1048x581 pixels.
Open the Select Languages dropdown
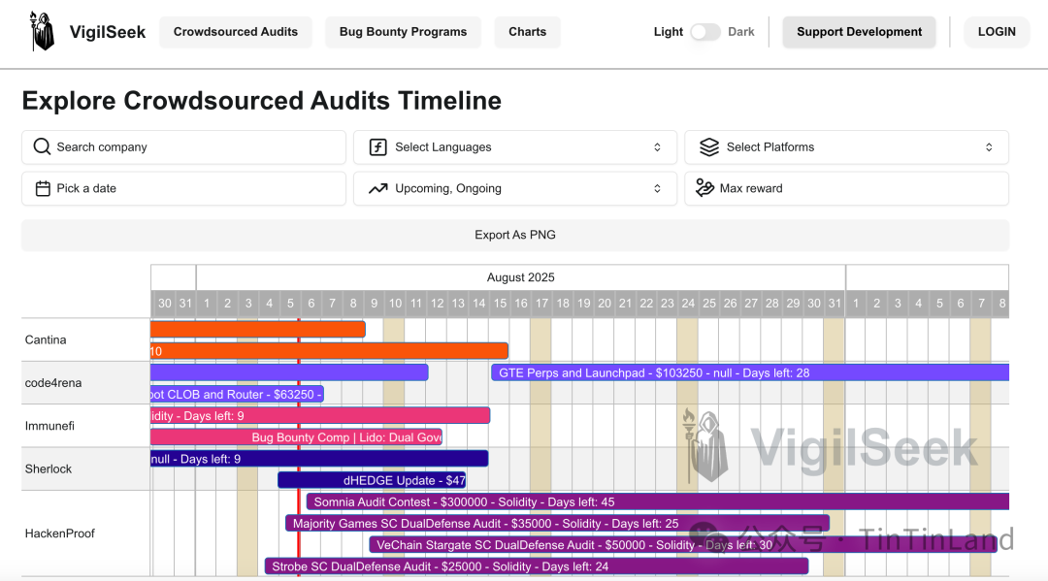(514, 146)
